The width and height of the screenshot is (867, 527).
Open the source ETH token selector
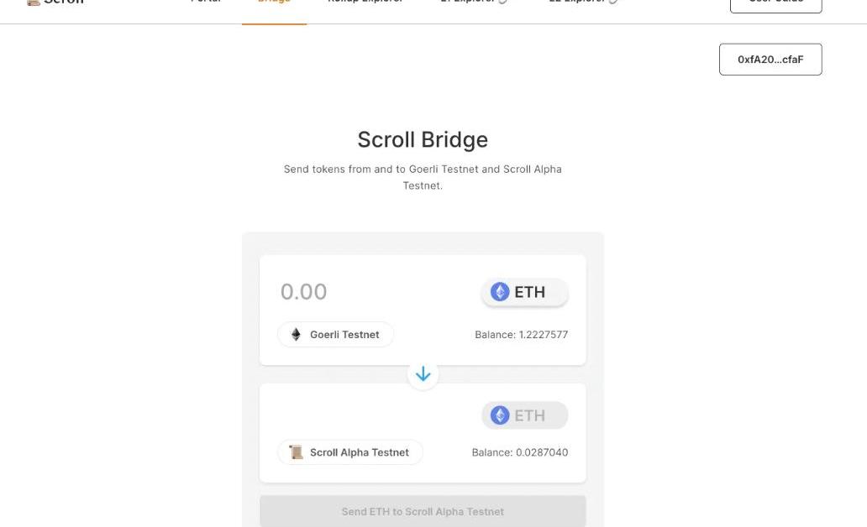pos(525,292)
